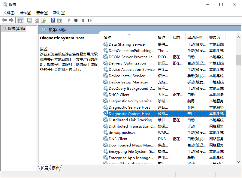The height and width of the screenshot is (178, 242).
Task: Sort services by the 状态 column header
Action: point(177,38)
